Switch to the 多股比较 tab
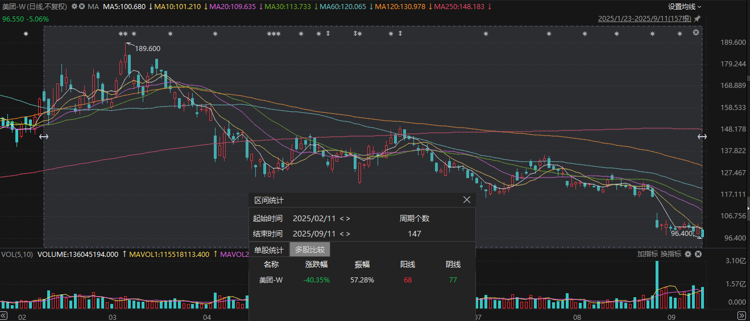The height and width of the screenshot is (321, 750). point(310,250)
